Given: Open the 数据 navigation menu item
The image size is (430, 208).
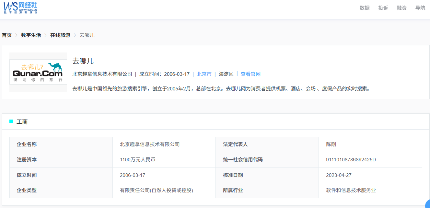Looking at the screenshot, I should 365,8.
